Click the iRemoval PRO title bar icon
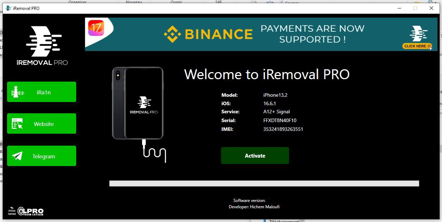 [x=8, y=8]
